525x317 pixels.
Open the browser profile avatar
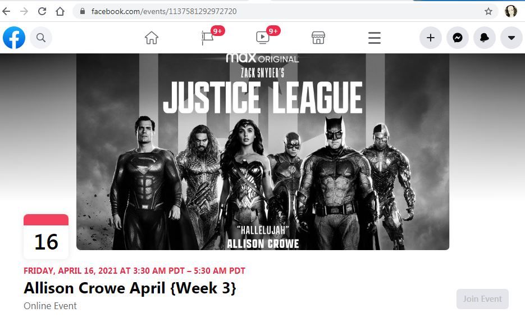[x=510, y=11]
